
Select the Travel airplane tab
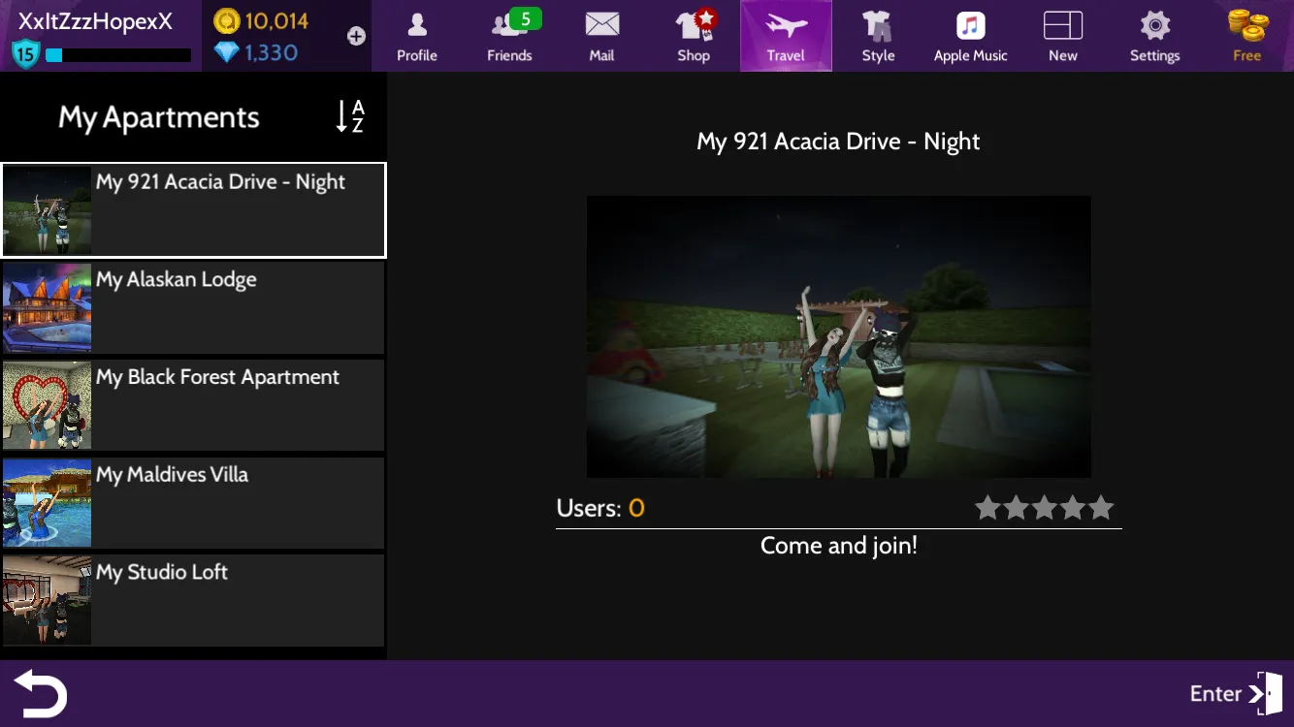point(786,36)
